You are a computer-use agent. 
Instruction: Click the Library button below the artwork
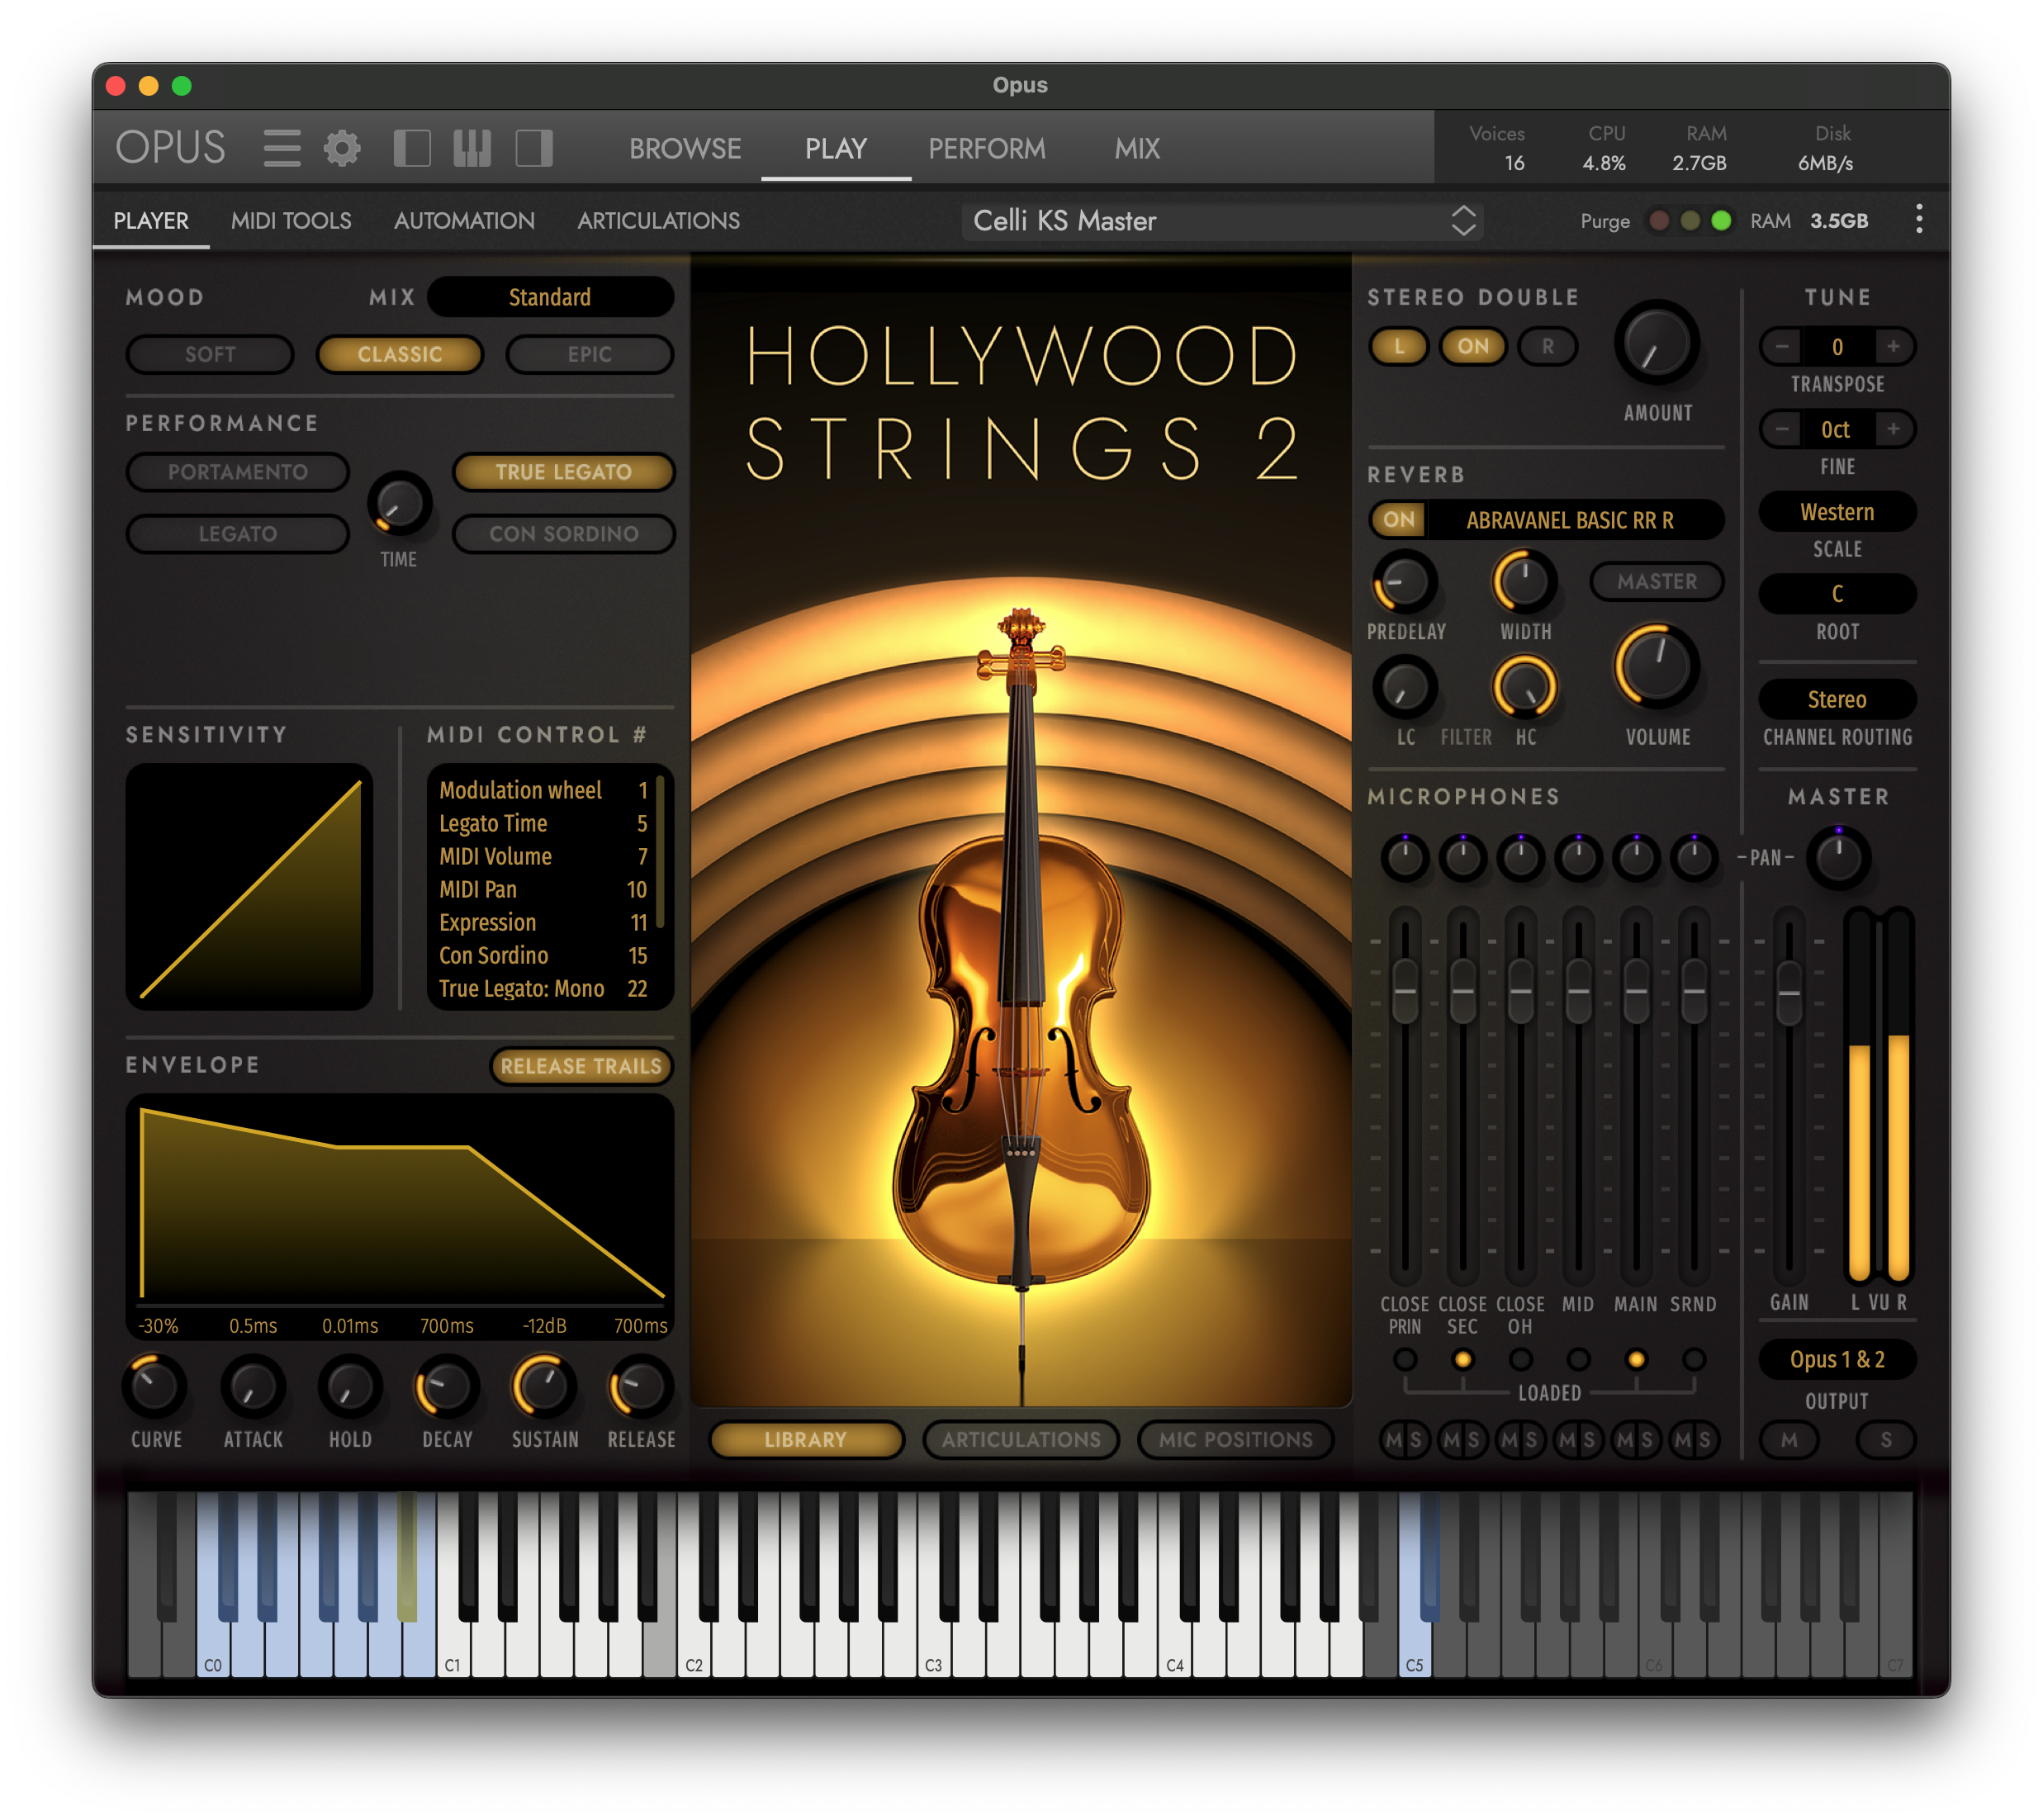click(806, 1439)
